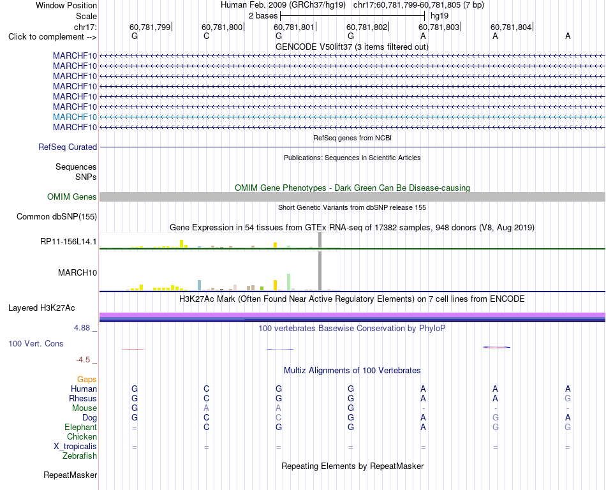Select the orange 'Gaps' label
Image resolution: width=606 pixels, height=490 pixels.
(87, 379)
